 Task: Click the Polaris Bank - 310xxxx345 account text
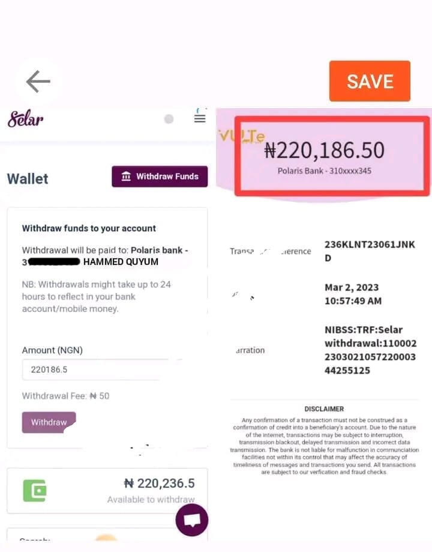[324, 171]
